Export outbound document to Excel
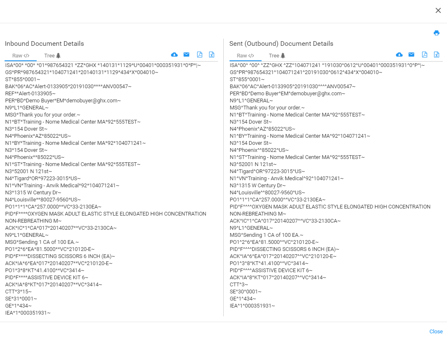The width and height of the screenshot is (447, 340). click(x=437, y=55)
